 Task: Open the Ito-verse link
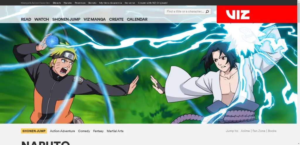pyautogui.click(x=130, y=3)
